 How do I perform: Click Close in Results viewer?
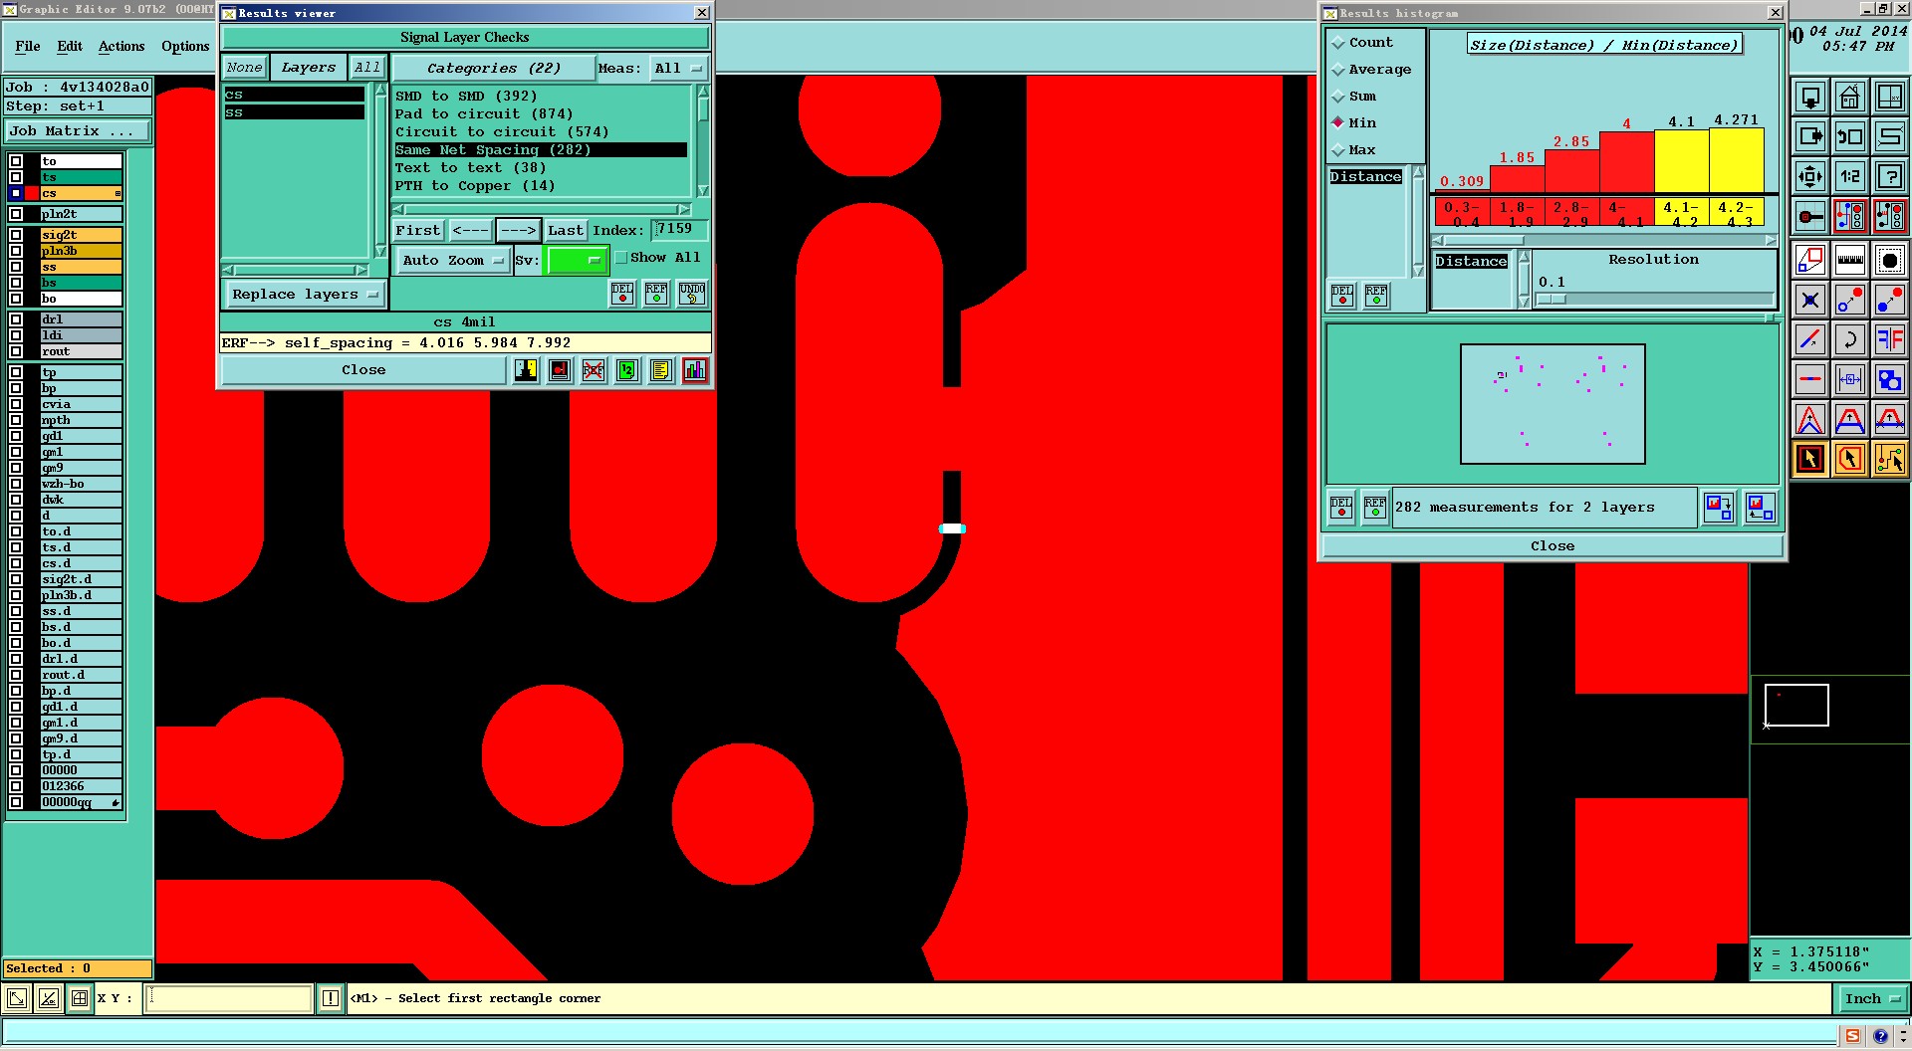(x=363, y=370)
